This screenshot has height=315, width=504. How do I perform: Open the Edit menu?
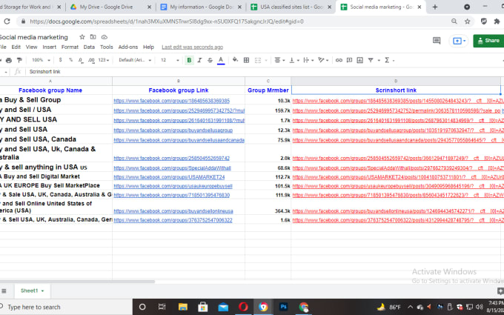[16, 47]
